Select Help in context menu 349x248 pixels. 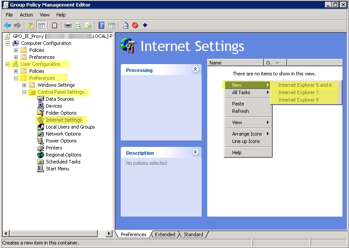pos(248,153)
